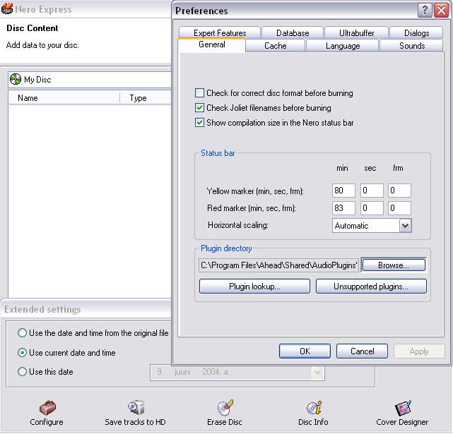453x434 pixels.
Task: Click the Nero Express flame logo
Action: [x=7, y=8]
